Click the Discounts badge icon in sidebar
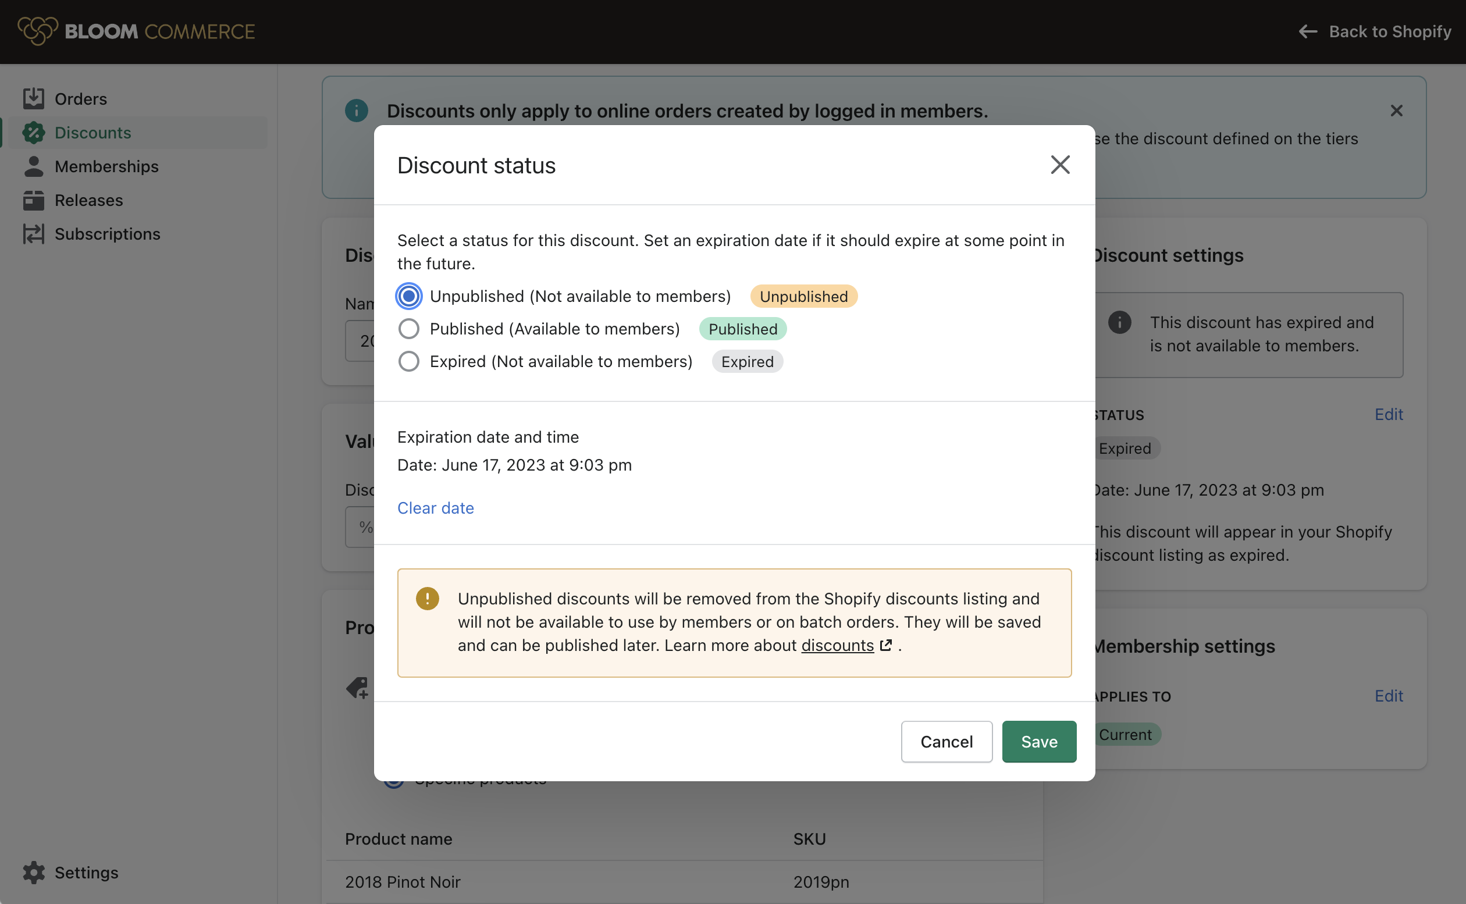The width and height of the screenshot is (1466, 904). pos(34,133)
